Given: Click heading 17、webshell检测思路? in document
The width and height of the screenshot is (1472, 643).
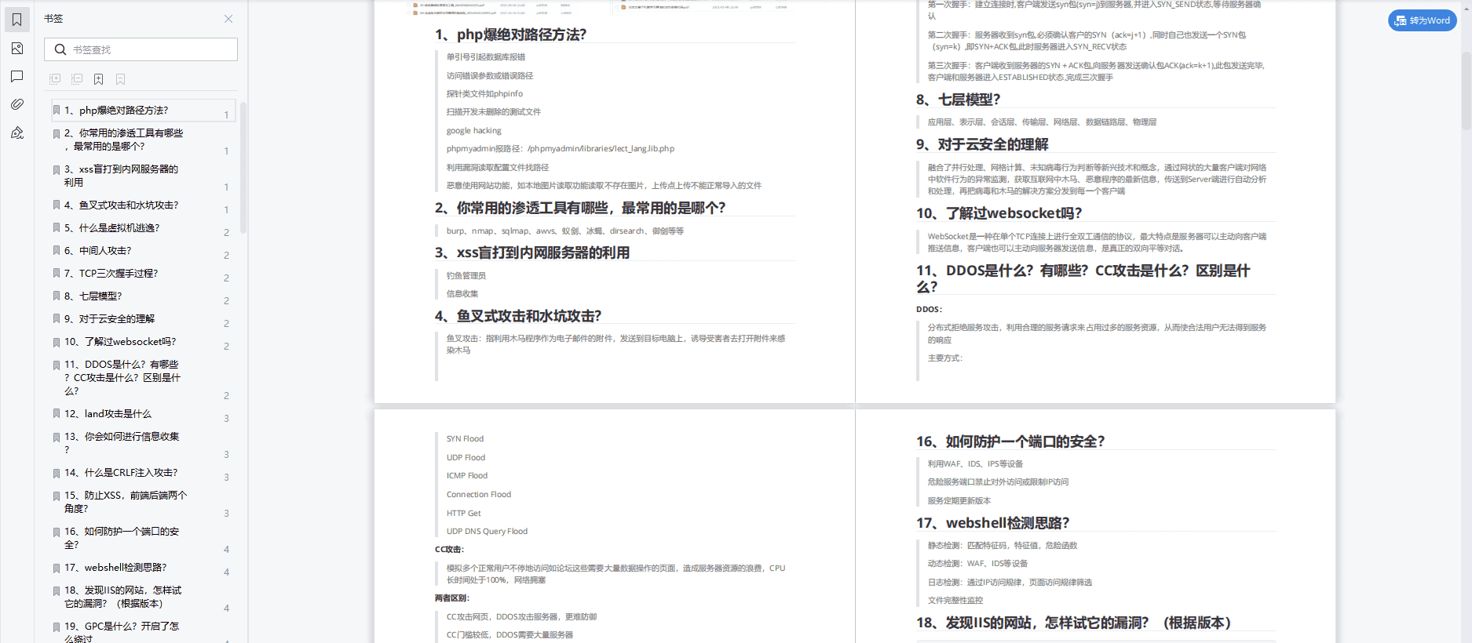Looking at the screenshot, I should point(993,523).
